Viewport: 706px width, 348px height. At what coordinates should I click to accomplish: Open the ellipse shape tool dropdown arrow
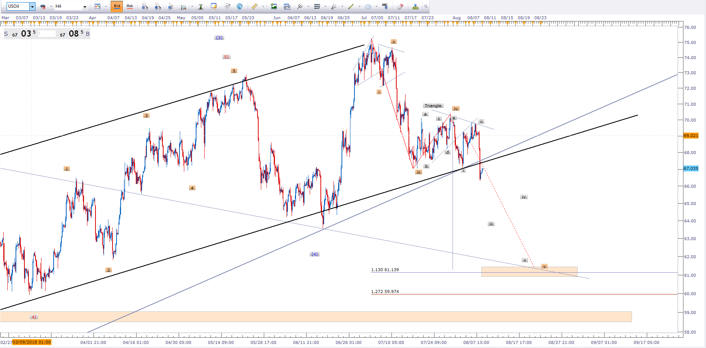coord(376,7)
